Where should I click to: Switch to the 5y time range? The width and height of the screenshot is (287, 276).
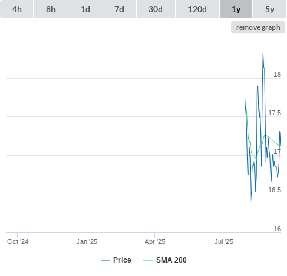point(269,9)
